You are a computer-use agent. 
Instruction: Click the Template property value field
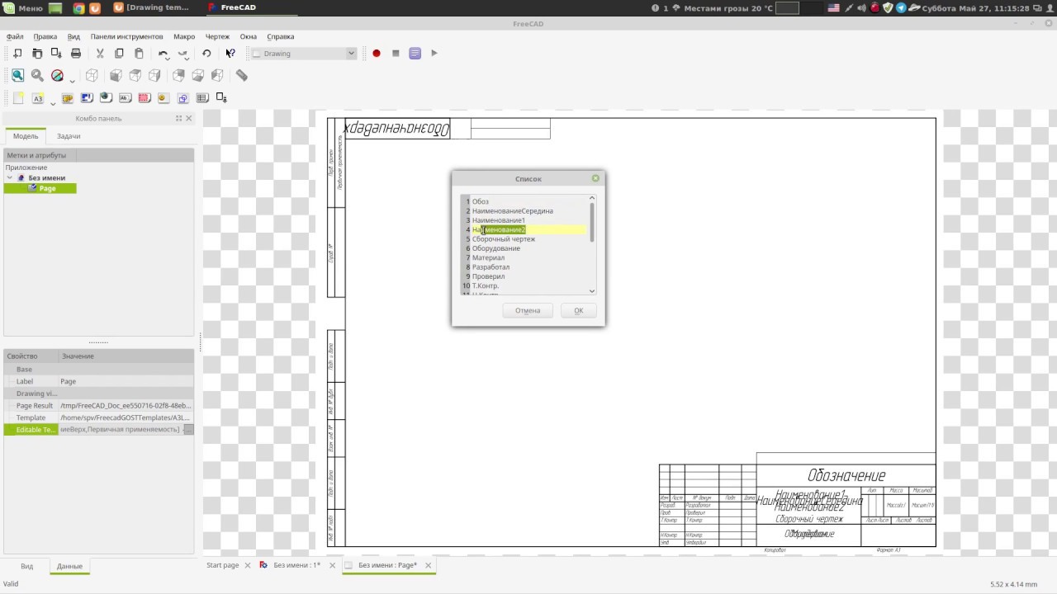pos(126,417)
